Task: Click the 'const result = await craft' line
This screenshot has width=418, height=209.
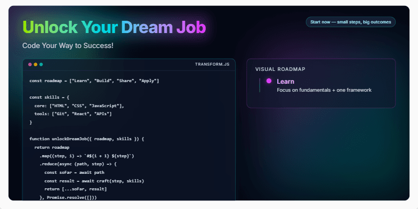Action: (x=94, y=181)
